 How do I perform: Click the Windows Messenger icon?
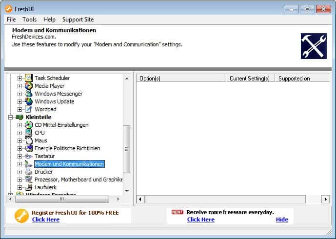(x=28, y=94)
